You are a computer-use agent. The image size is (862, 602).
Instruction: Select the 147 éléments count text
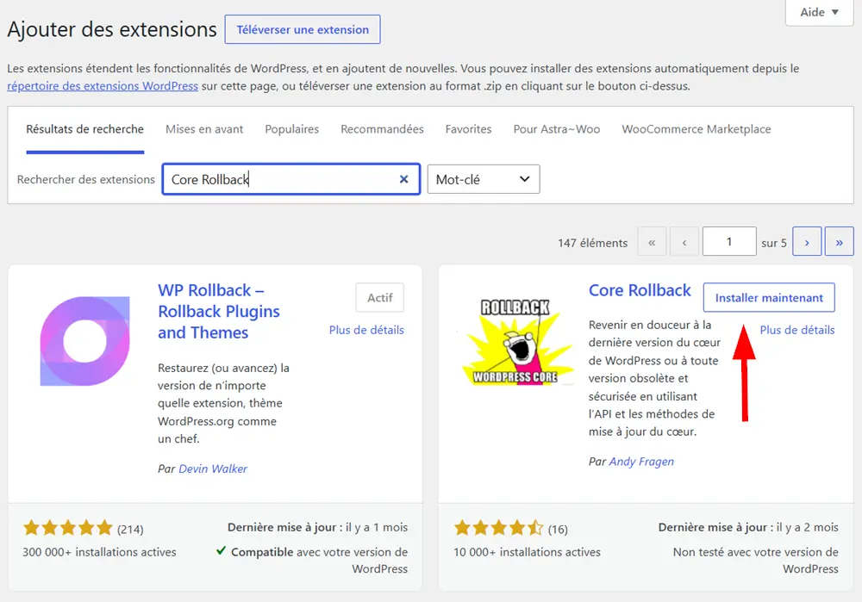(x=593, y=243)
